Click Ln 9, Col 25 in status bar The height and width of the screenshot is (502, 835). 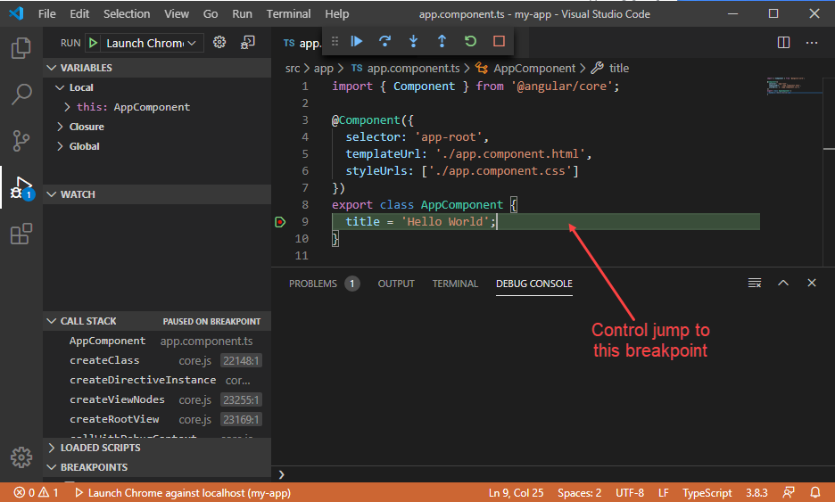516,492
